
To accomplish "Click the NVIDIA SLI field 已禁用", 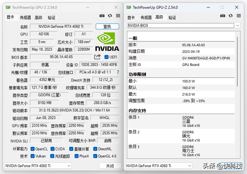I will point(46,140).
